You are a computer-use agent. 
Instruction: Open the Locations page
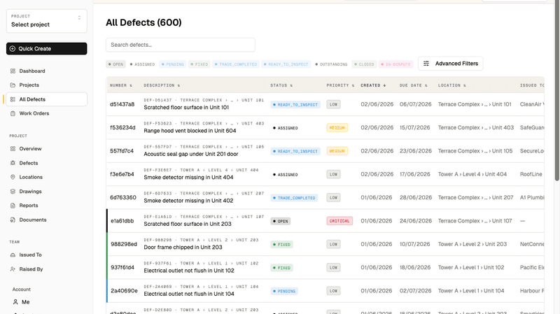tap(46, 177)
